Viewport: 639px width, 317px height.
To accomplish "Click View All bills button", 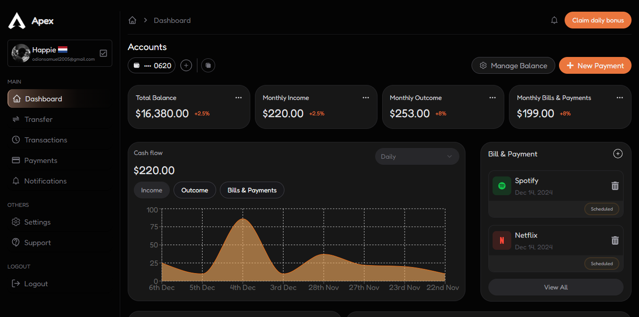I will pyautogui.click(x=556, y=287).
